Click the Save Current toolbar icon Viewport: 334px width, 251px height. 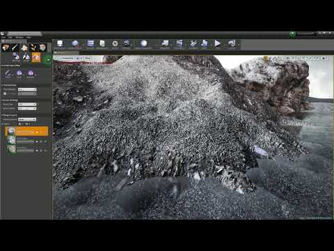tap(60, 44)
